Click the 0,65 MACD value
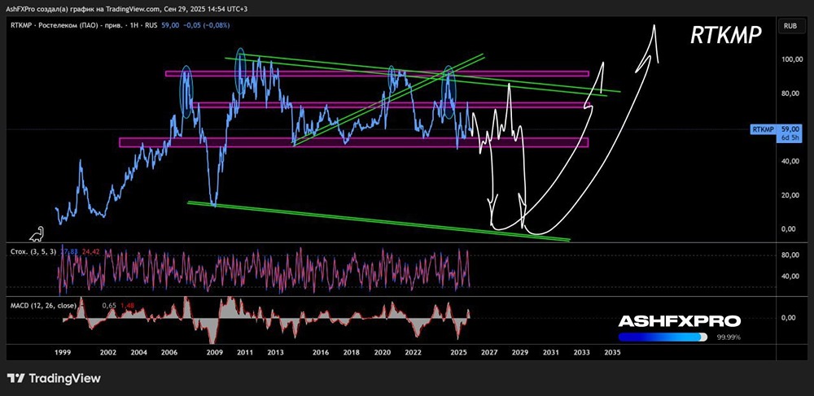This screenshot has width=814, height=396. point(109,306)
